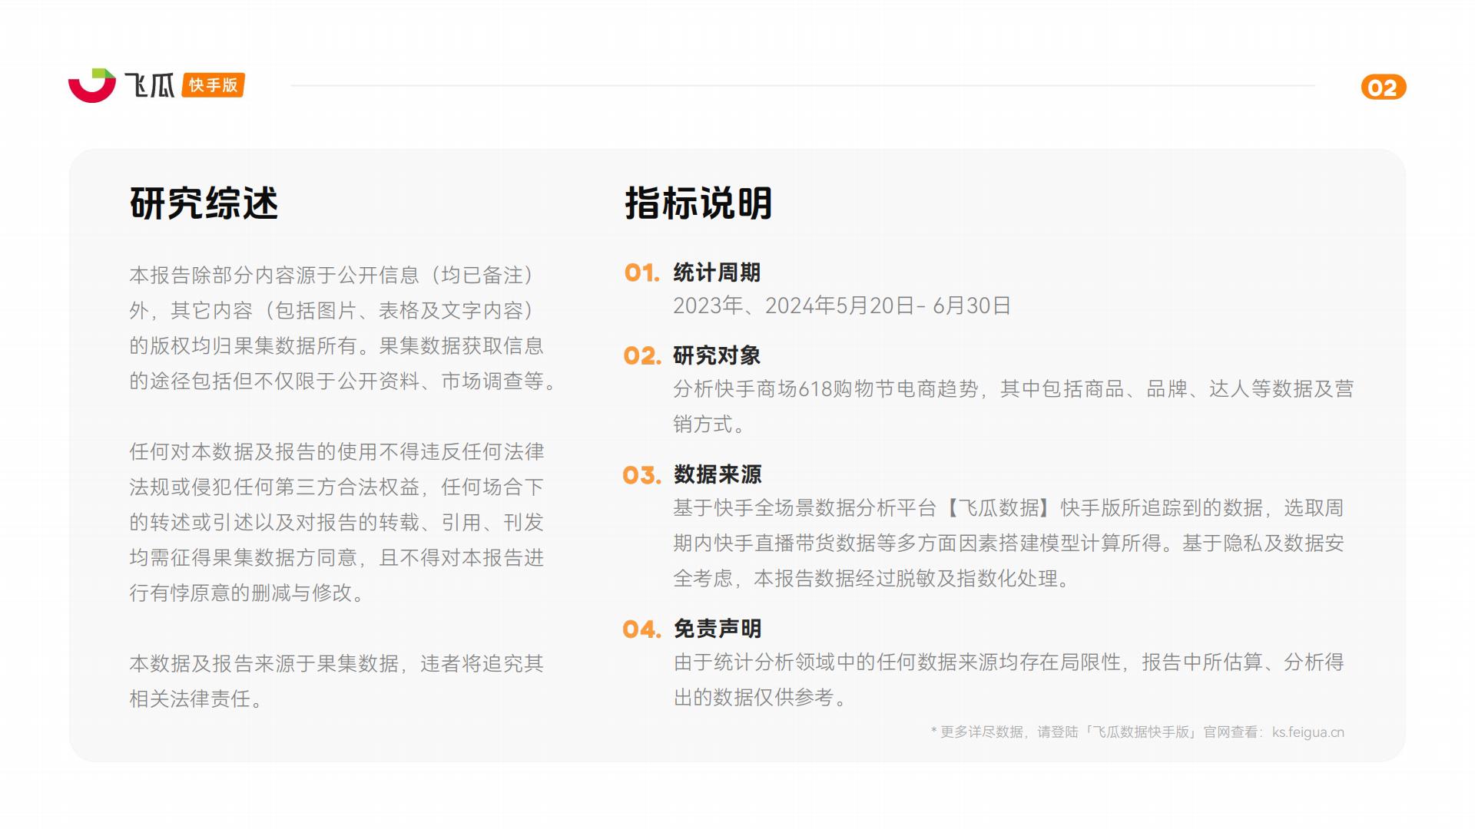Click the 飞瓜 brand name text
The width and height of the screenshot is (1475, 829).
(x=149, y=85)
